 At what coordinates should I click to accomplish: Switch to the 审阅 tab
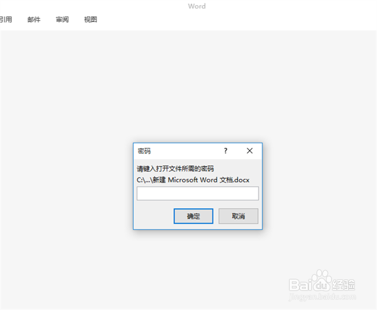62,19
